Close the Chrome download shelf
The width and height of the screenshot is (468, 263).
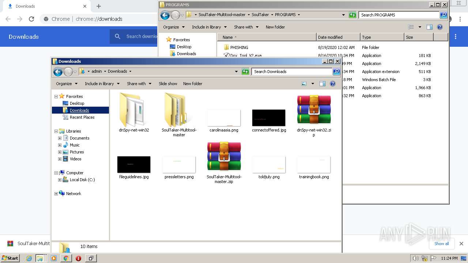461,244
